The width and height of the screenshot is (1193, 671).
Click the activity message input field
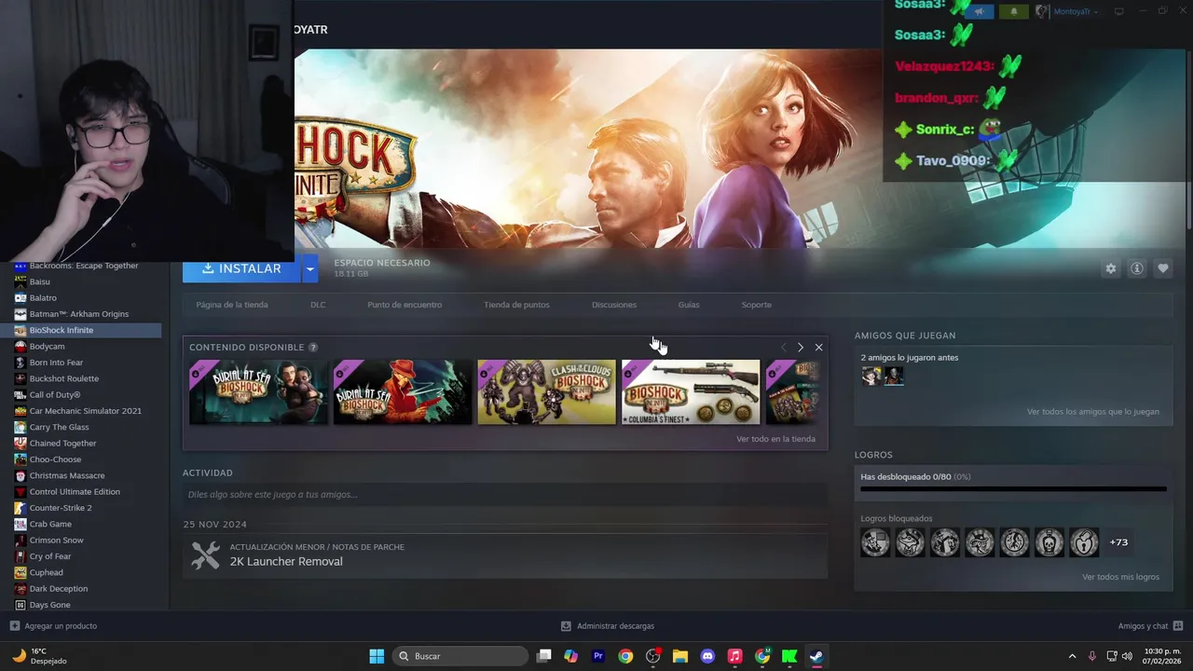(x=504, y=495)
